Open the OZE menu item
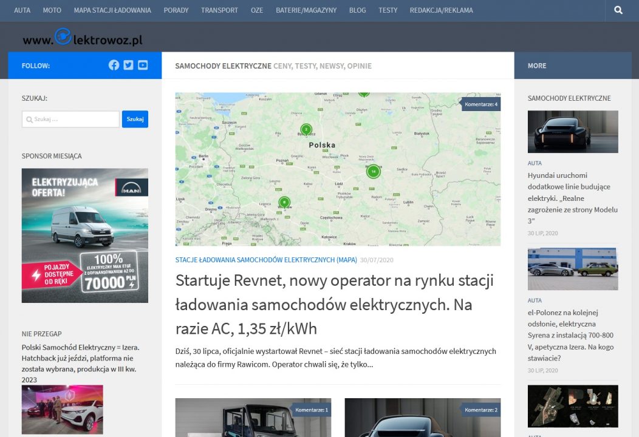639x437 pixels. [257, 10]
